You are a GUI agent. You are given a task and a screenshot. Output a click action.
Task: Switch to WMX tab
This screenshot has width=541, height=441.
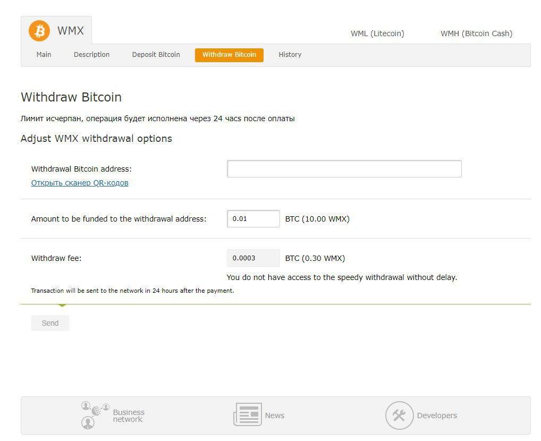point(56,30)
